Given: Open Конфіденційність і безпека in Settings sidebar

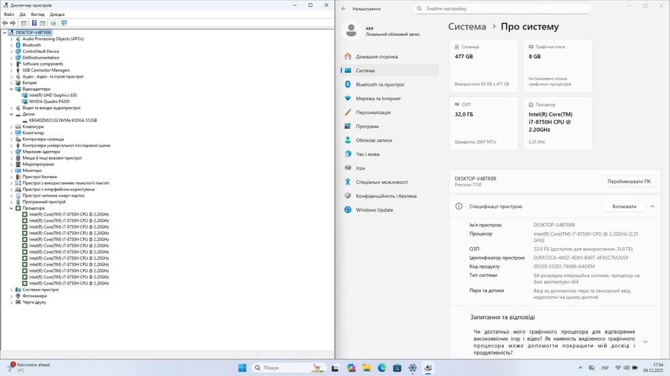Looking at the screenshot, I should [x=390, y=196].
